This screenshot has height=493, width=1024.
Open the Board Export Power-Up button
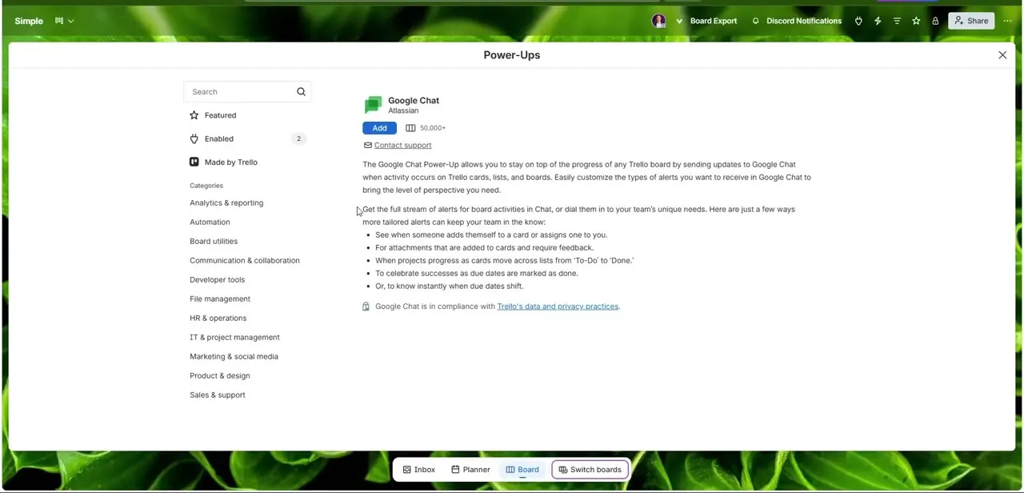[x=714, y=21]
